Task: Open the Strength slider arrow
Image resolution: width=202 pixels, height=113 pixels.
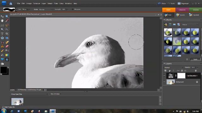Action: point(68,9)
